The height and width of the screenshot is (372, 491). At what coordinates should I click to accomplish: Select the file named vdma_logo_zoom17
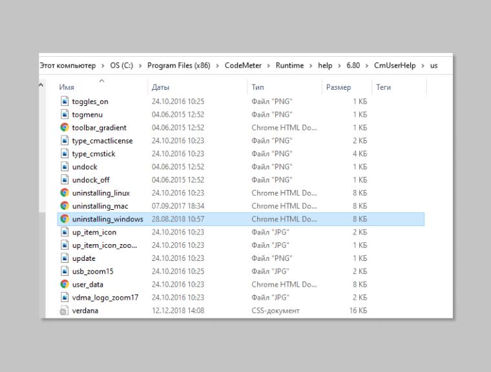[x=105, y=298]
